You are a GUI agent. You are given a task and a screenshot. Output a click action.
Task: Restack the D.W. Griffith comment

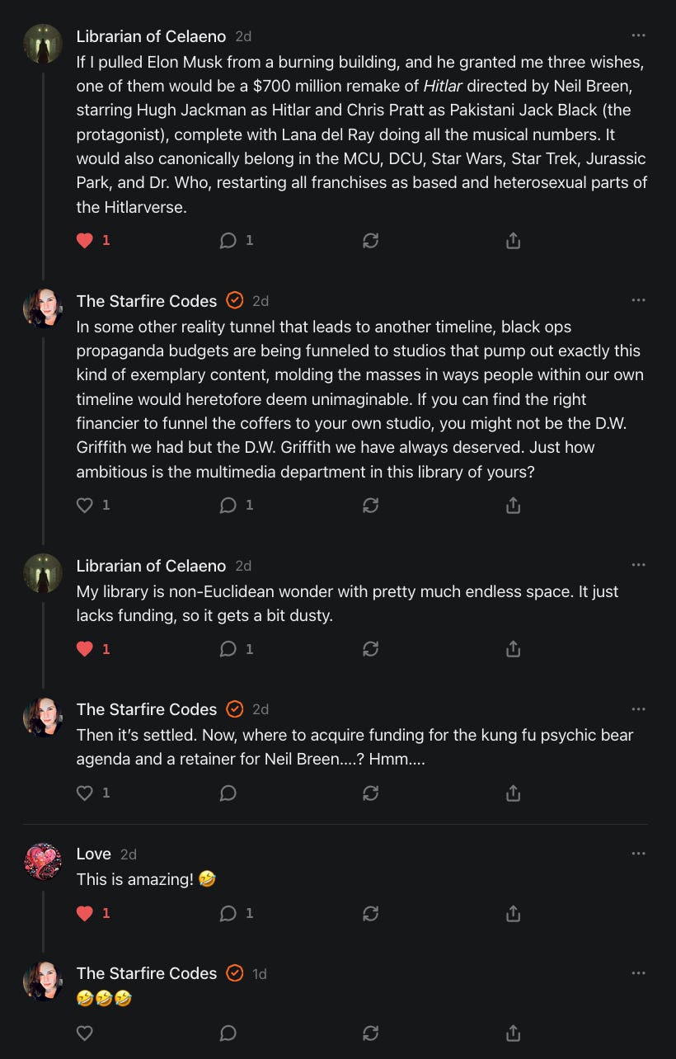point(371,506)
